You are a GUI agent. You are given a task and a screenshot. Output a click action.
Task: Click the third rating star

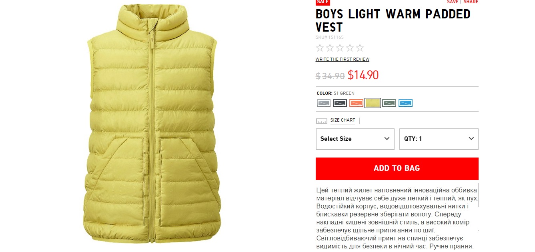tap(340, 48)
